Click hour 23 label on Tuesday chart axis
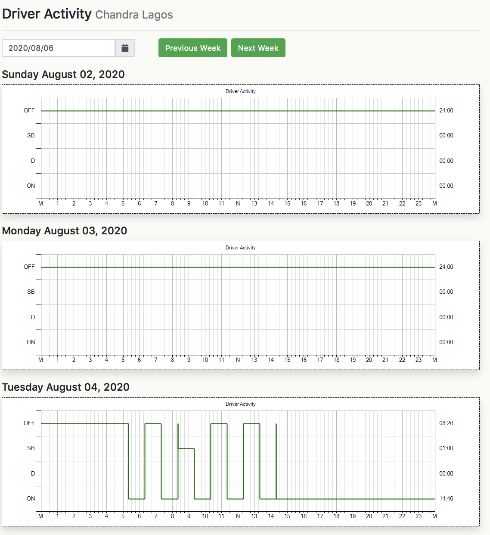The width and height of the screenshot is (490, 535). pyautogui.click(x=419, y=516)
